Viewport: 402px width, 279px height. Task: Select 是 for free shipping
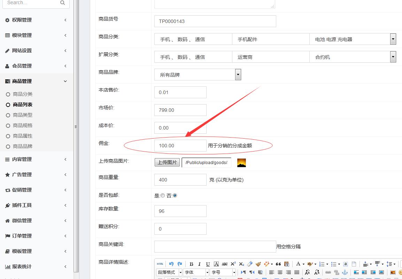click(x=163, y=196)
